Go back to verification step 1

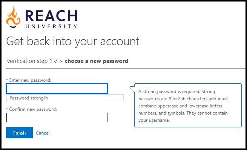(30, 61)
